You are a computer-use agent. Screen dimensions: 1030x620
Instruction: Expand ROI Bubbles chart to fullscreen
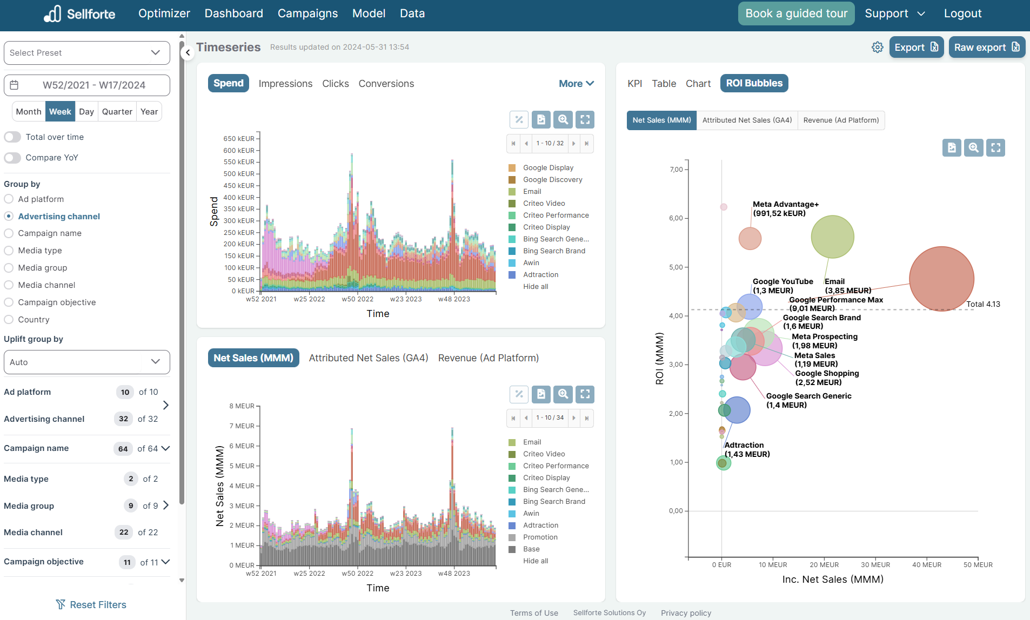[x=996, y=147]
